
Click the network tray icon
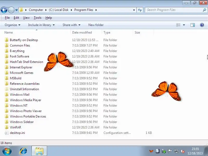(x=176, y=151)
